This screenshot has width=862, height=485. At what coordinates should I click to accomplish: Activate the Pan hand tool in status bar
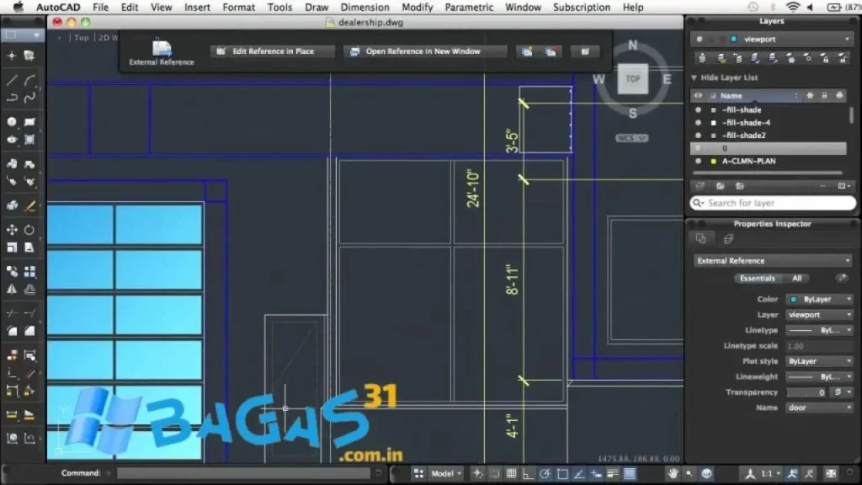click(x=673, y=473)
